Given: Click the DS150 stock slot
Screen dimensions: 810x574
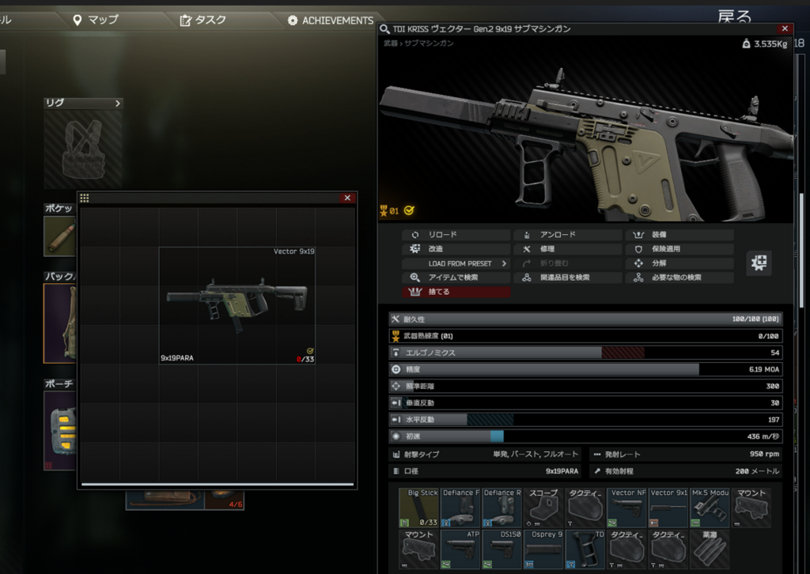Looking at the screenshot, I should click(x=502, y=549).
